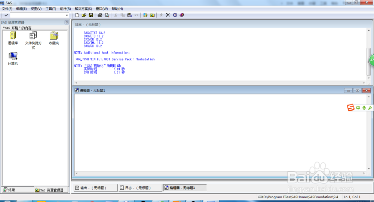Maximize the 编辑器 - 无标题1 window
The image size is (374, 202).
point(357,90)
